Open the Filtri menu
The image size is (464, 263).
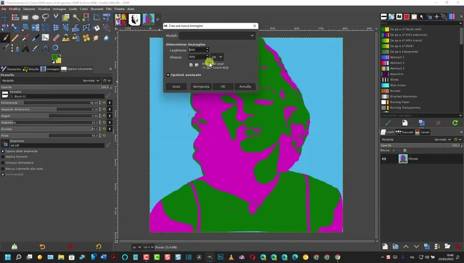(109, 9)
